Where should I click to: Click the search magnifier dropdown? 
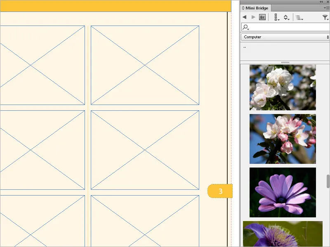click(246, 27)
